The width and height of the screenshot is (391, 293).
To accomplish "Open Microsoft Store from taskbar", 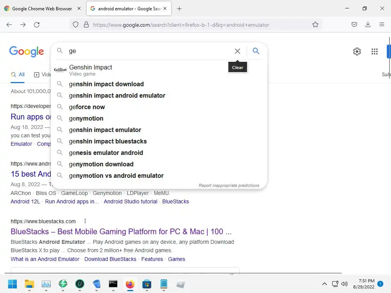I will [147, 284].
